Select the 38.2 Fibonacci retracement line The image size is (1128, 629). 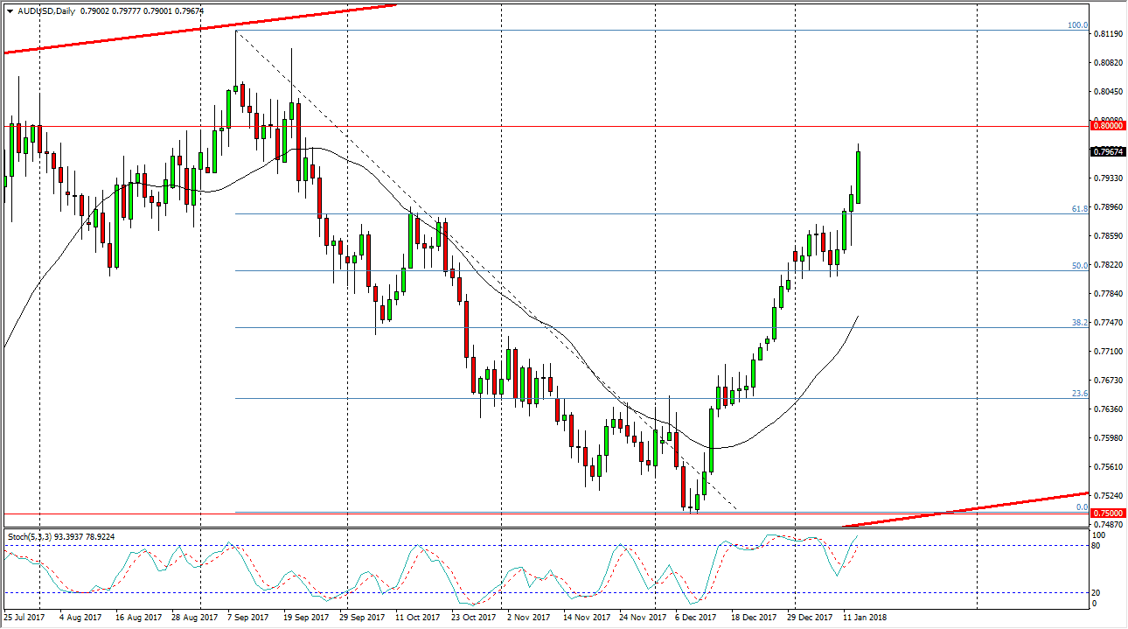[x=612, y=328]
